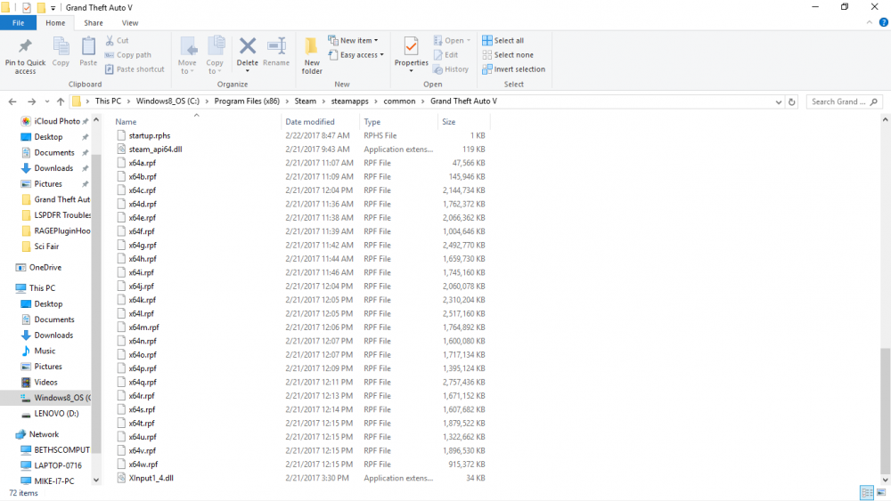891x501 pixels.
Task: Select Network in navigation pane
Action: 44,434
